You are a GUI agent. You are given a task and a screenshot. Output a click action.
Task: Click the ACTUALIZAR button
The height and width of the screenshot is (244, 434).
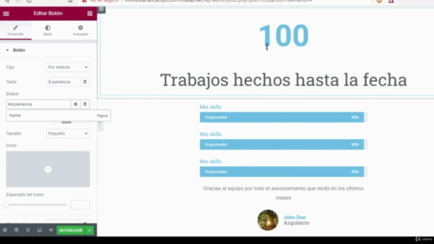click(x=71, y=230)
